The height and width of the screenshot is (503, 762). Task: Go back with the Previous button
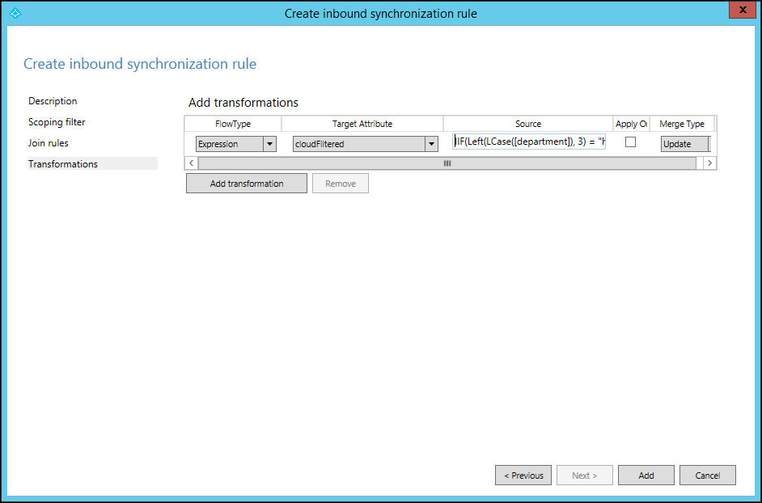click(x=523, y=475)
